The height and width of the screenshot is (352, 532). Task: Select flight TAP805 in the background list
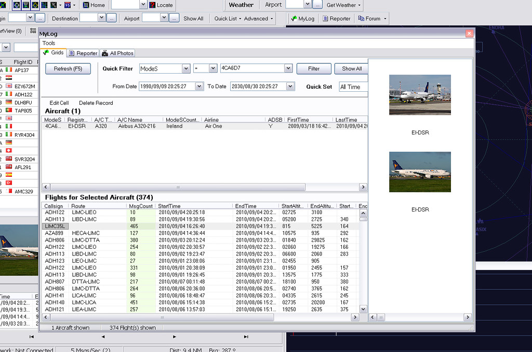point(19,110)
